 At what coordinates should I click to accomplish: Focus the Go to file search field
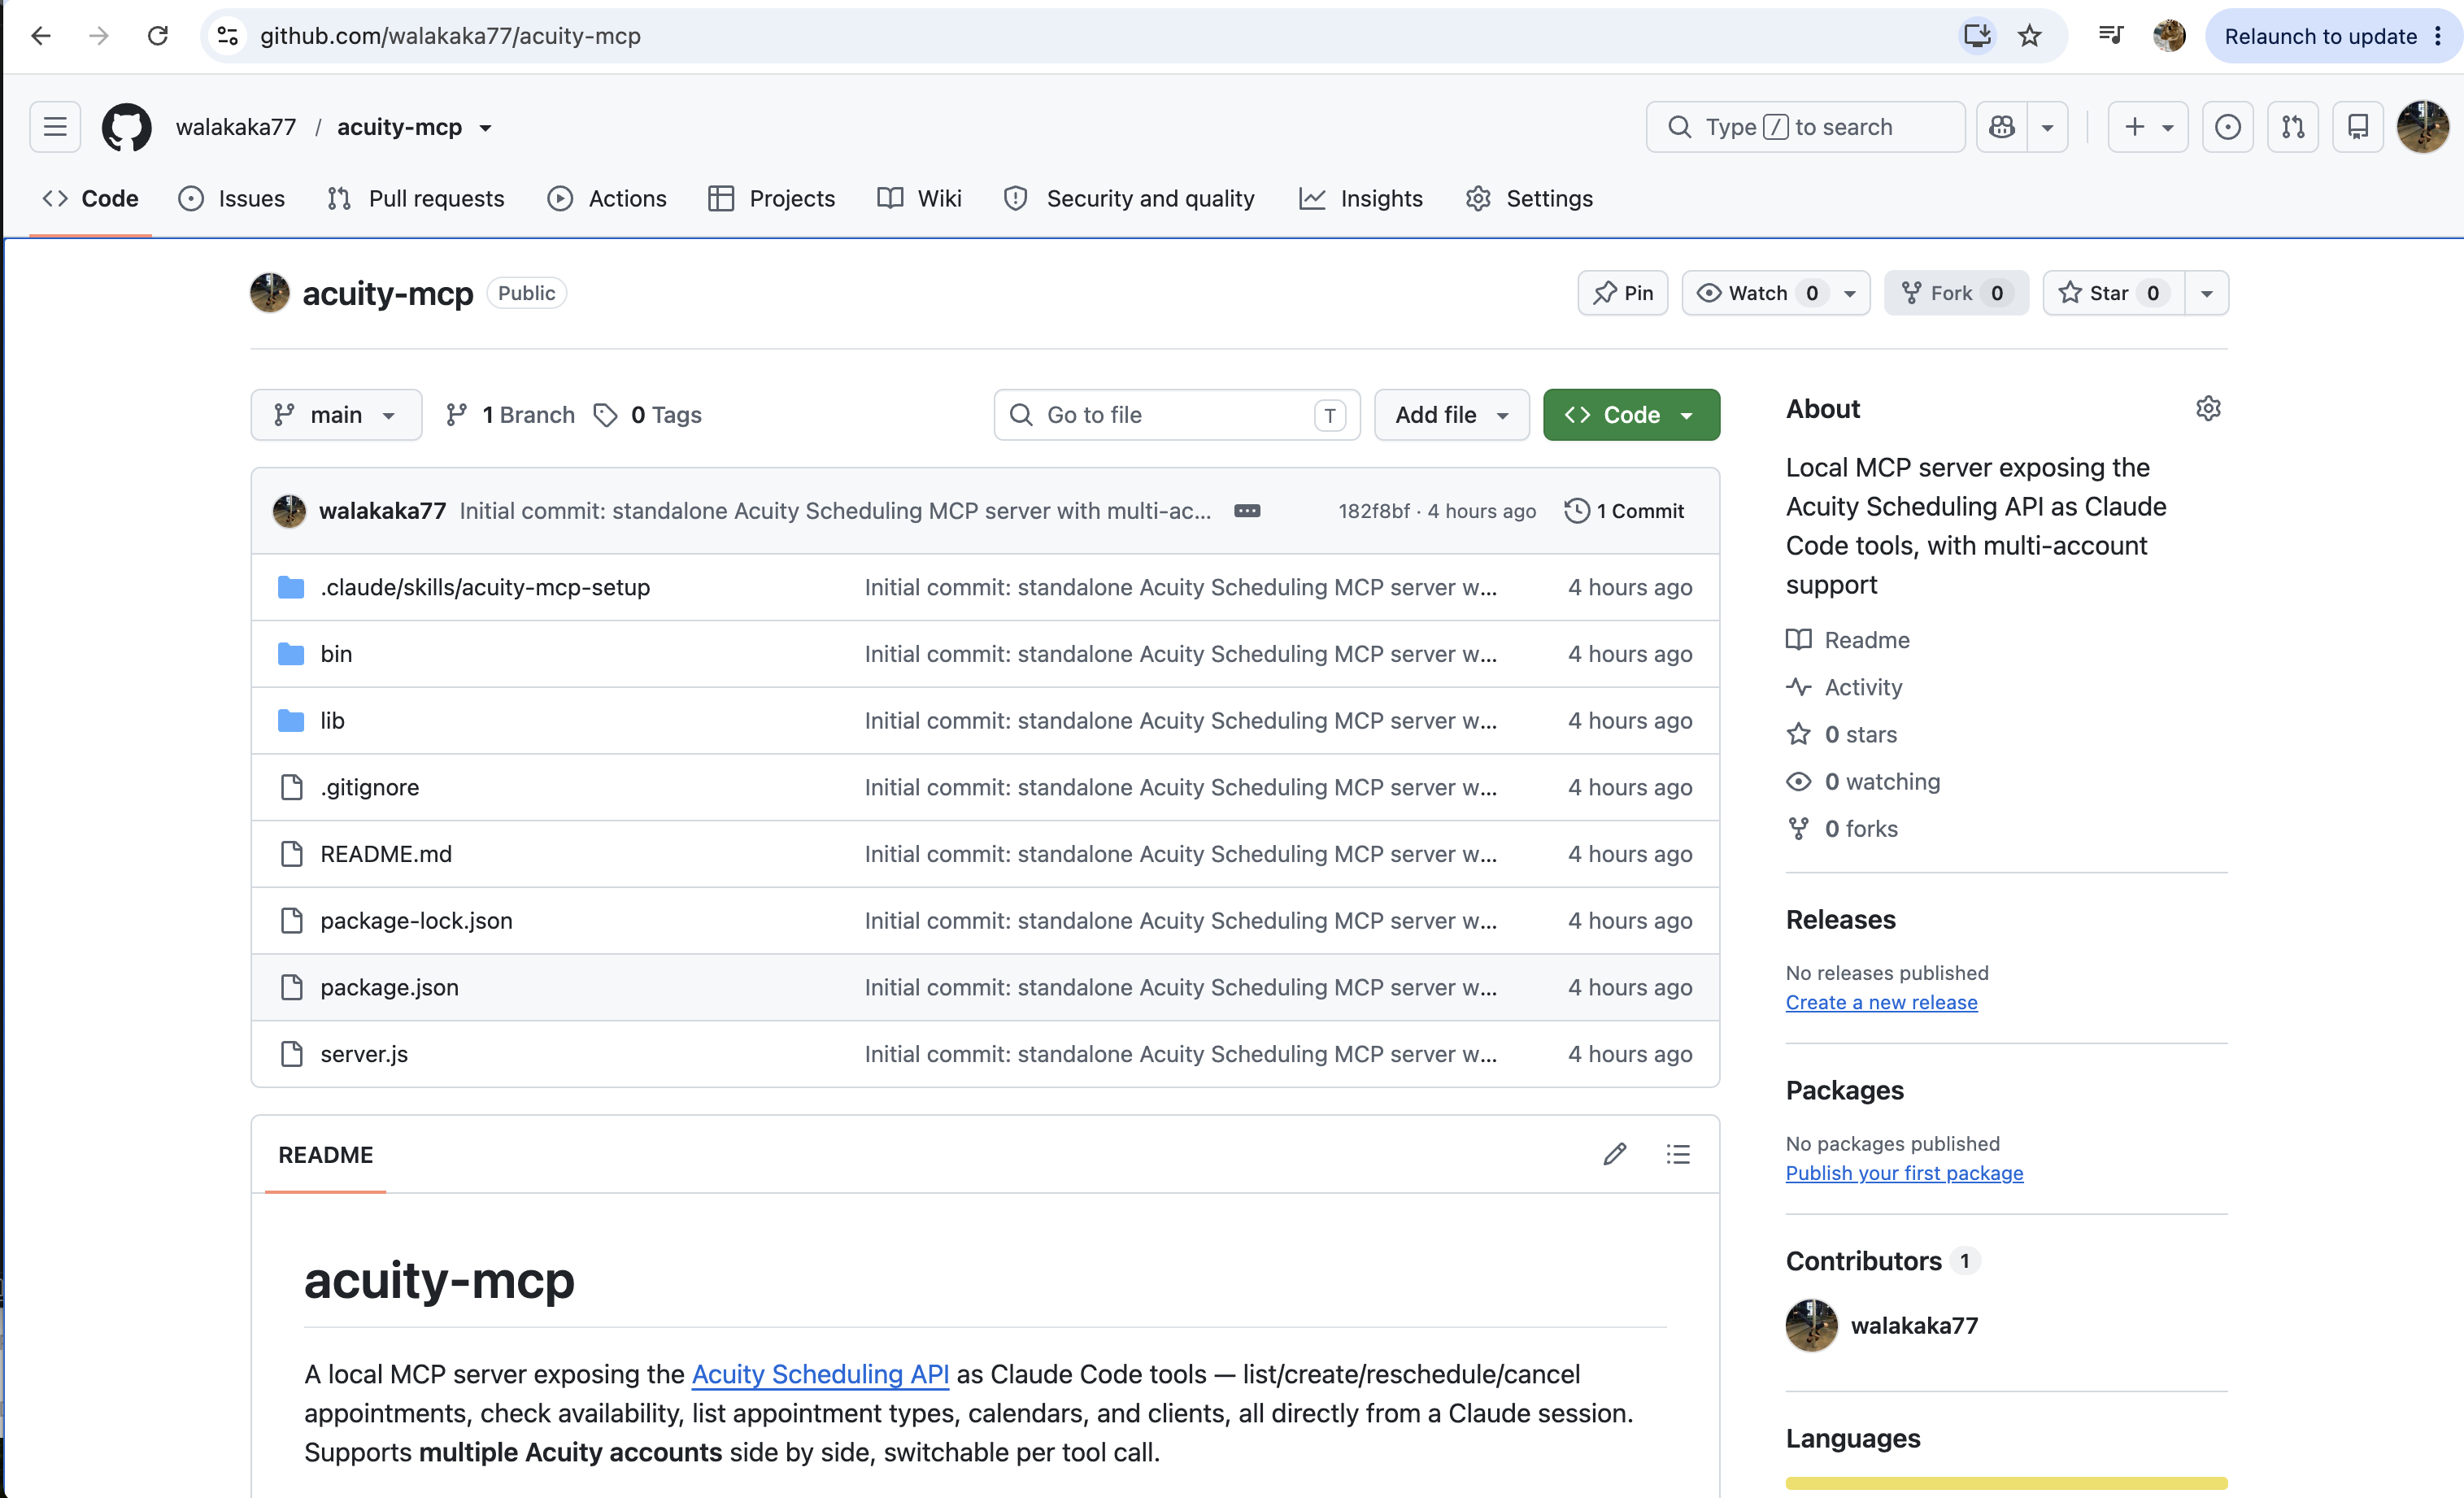coord(1177,415)
